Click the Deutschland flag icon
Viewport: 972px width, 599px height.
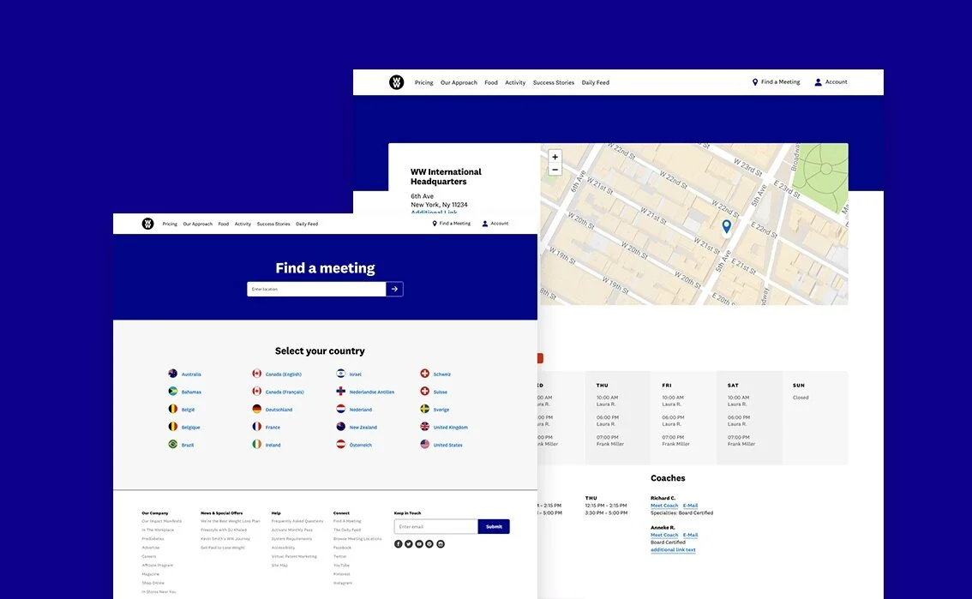[256, 409]
